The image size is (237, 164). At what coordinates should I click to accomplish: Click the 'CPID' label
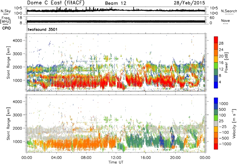7,28
